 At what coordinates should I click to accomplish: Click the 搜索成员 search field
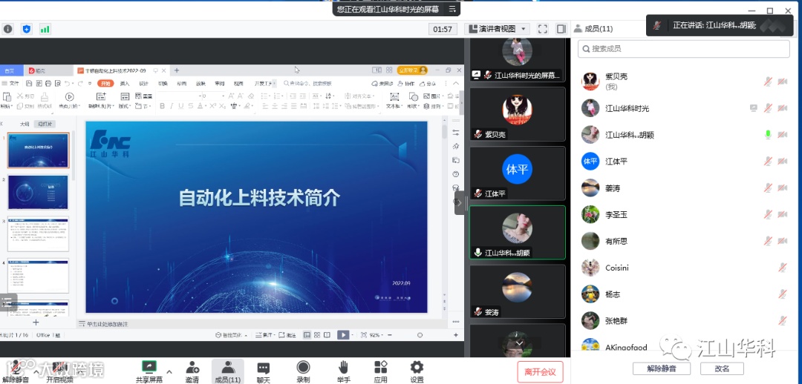point(684,48)
